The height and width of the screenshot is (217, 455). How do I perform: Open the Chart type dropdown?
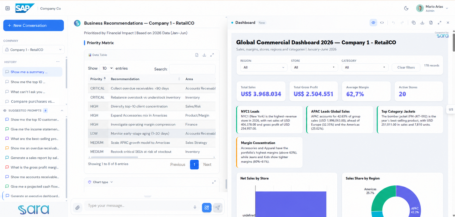[x=101, y=182]
